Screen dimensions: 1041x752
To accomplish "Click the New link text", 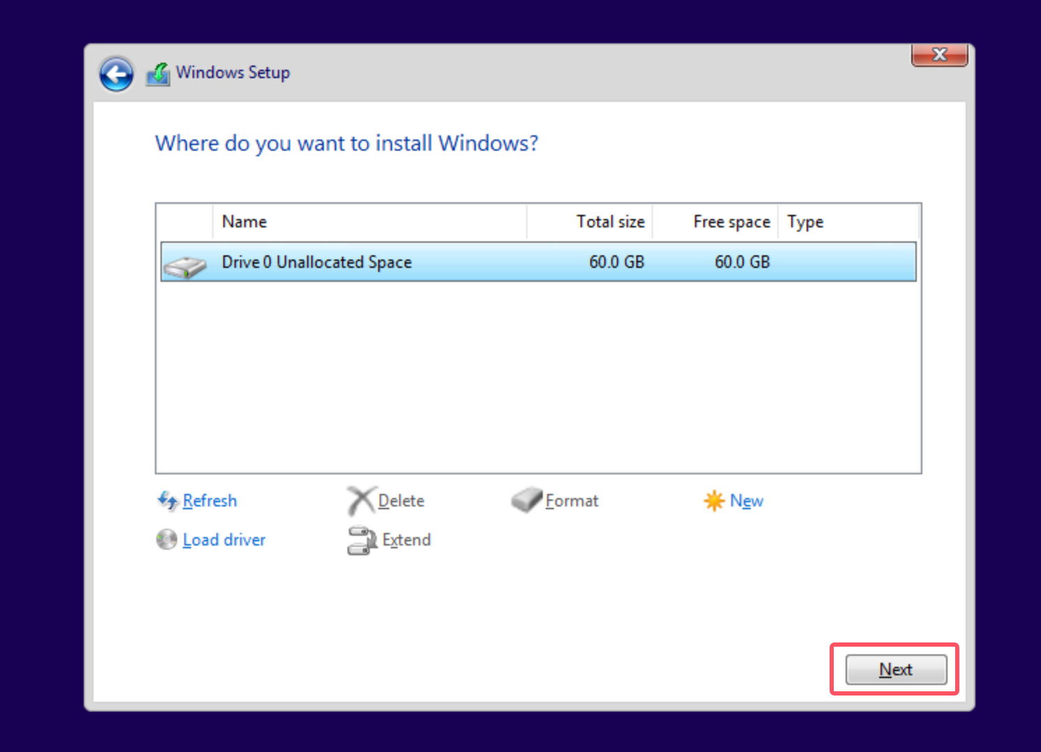I will click(746, 501).
